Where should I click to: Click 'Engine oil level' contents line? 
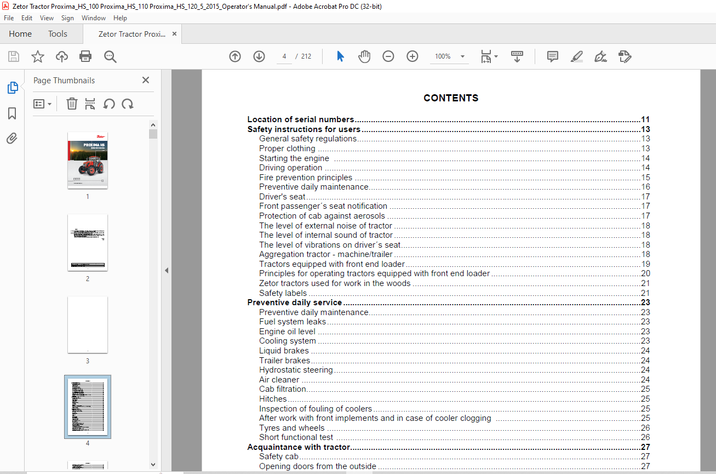455,332
